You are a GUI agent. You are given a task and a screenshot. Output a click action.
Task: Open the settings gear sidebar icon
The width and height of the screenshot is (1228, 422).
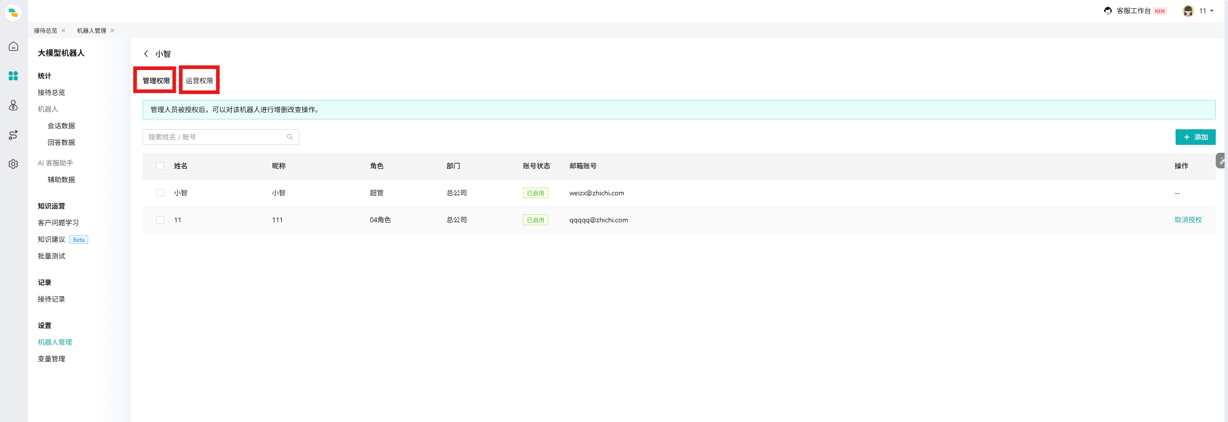tap(14, 164)
